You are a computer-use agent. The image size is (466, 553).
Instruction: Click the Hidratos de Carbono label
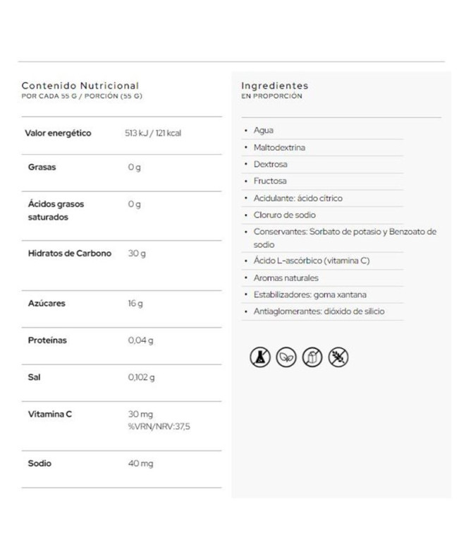point(70,254)
